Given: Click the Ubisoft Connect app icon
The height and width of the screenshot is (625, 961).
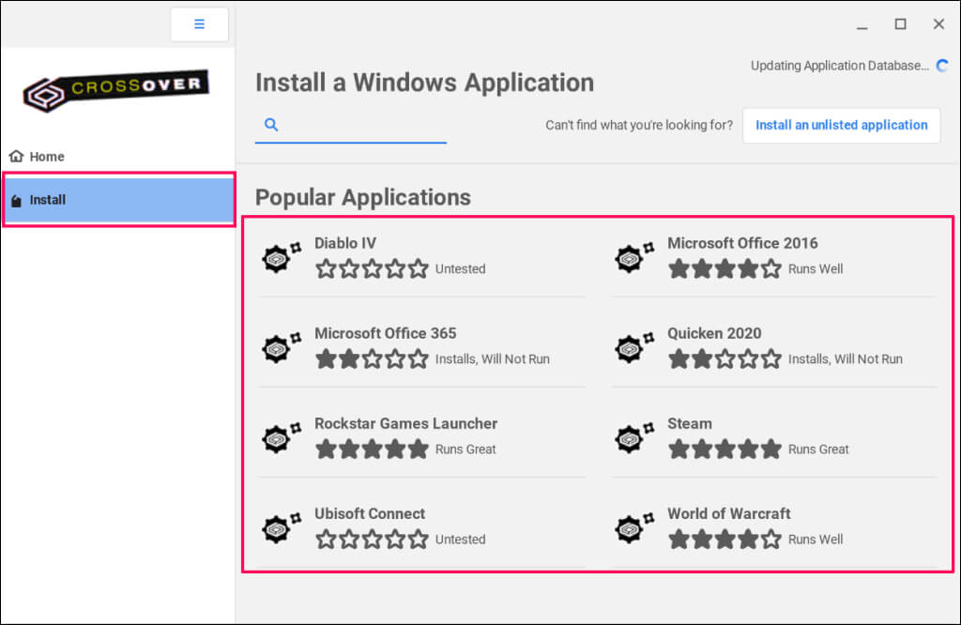Looking at the screenshot, I should (x=281, y=526).
